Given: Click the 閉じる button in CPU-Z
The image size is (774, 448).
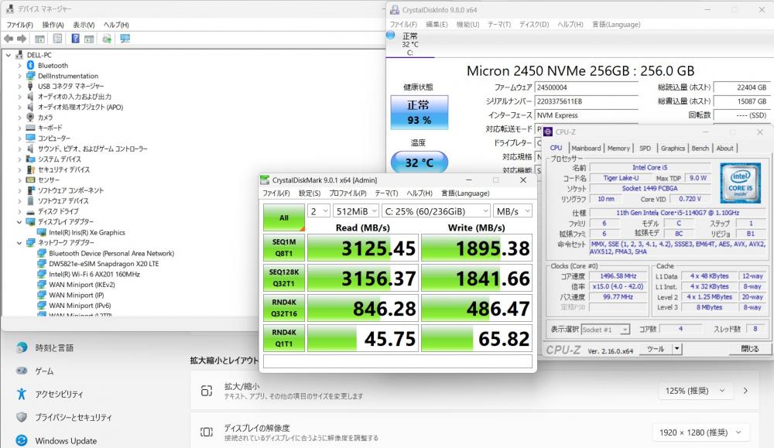Looking at the screenshot, I should point(750,349).
